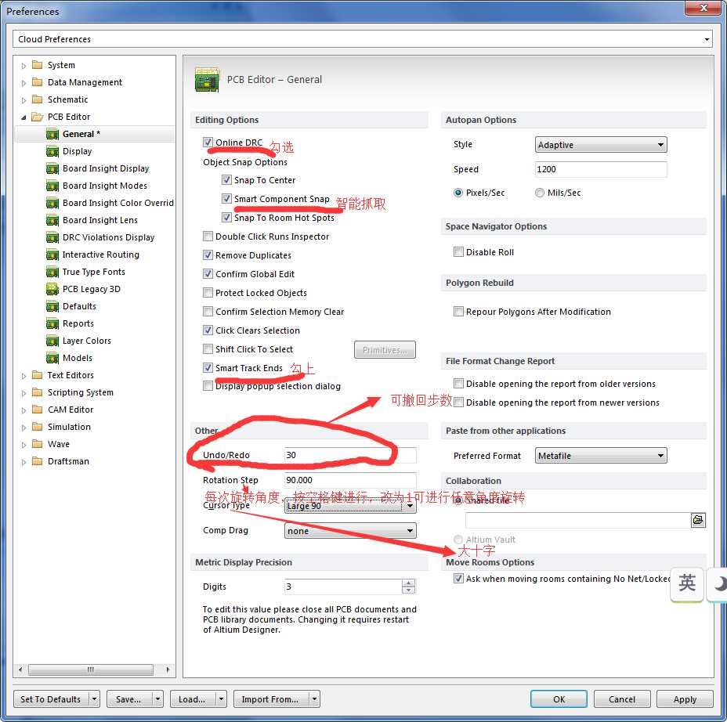Open the Save button dropdown arrow

[x=157, y=699]
